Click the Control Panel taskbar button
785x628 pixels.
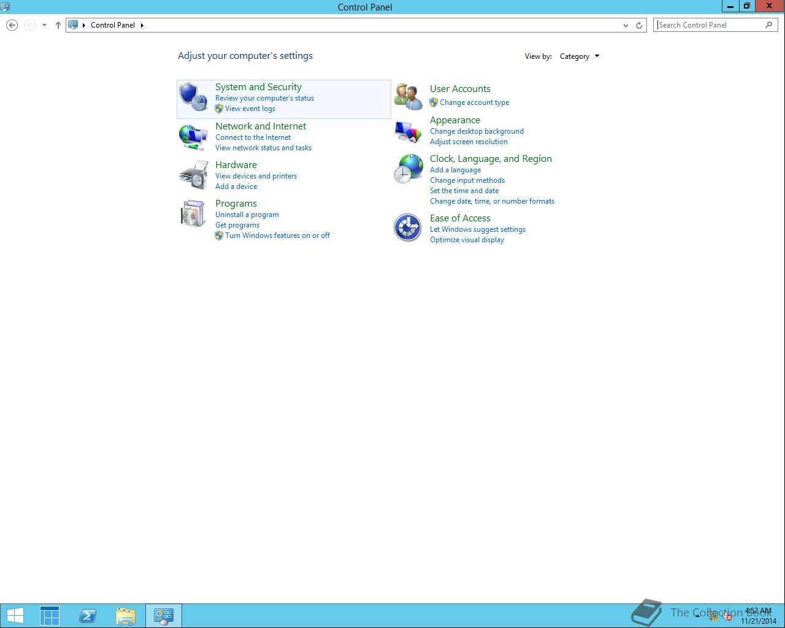coord(164,616)
